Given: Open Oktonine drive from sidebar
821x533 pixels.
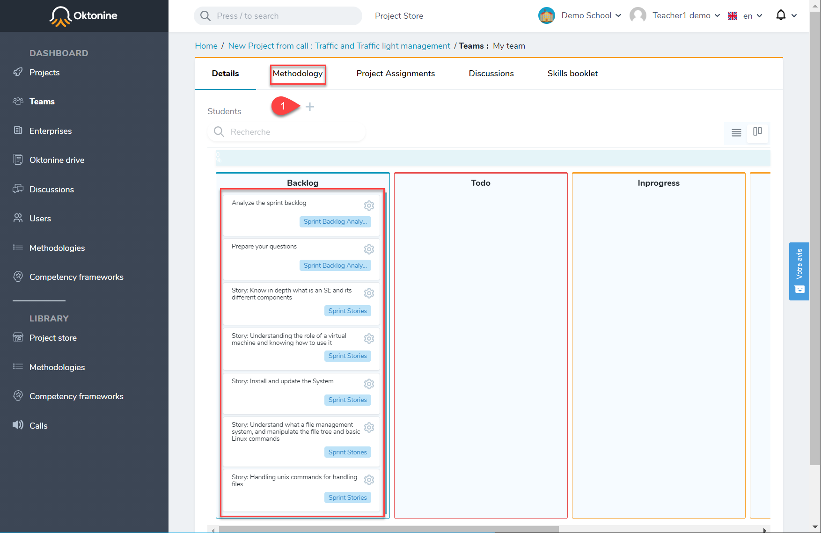Looking at the screenshot, I should click(x=57, y=160).
